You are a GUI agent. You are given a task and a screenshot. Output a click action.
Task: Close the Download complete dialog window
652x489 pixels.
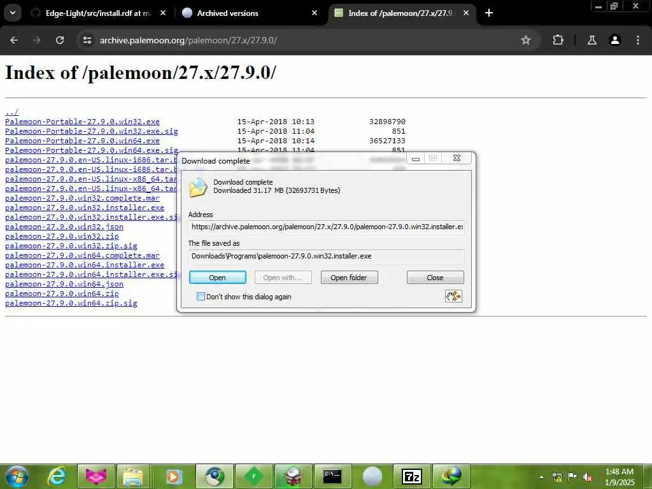click(x=457, y=159)
